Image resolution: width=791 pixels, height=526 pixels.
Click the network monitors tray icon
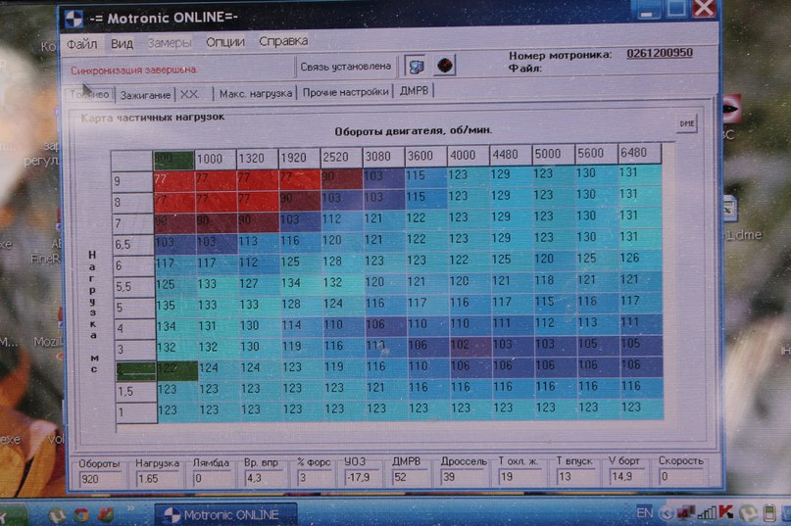(x=685, y=513)
